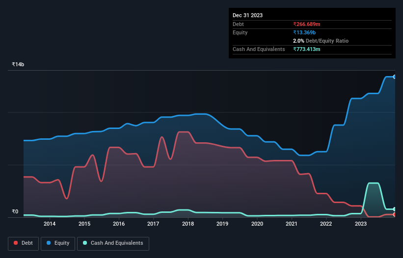Screen dimensions: 403x258
Task: Click the 2014 x-axis label
Action: pos(50,224)
